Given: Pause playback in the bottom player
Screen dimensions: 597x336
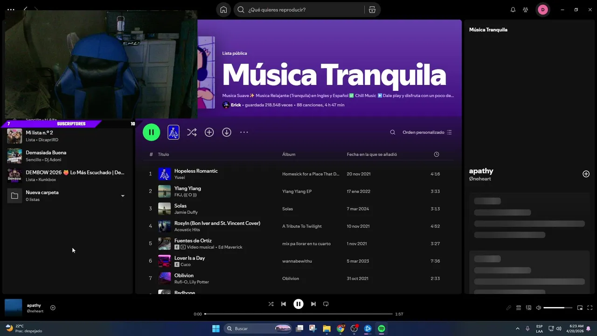Looking at the screenshot, I should [x=298, y=304].
